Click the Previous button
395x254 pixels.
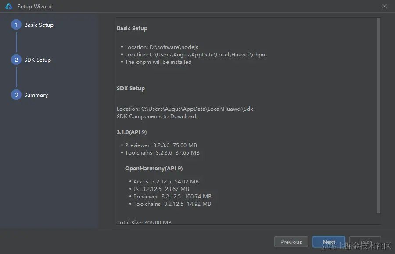click(x=291, y=242)
